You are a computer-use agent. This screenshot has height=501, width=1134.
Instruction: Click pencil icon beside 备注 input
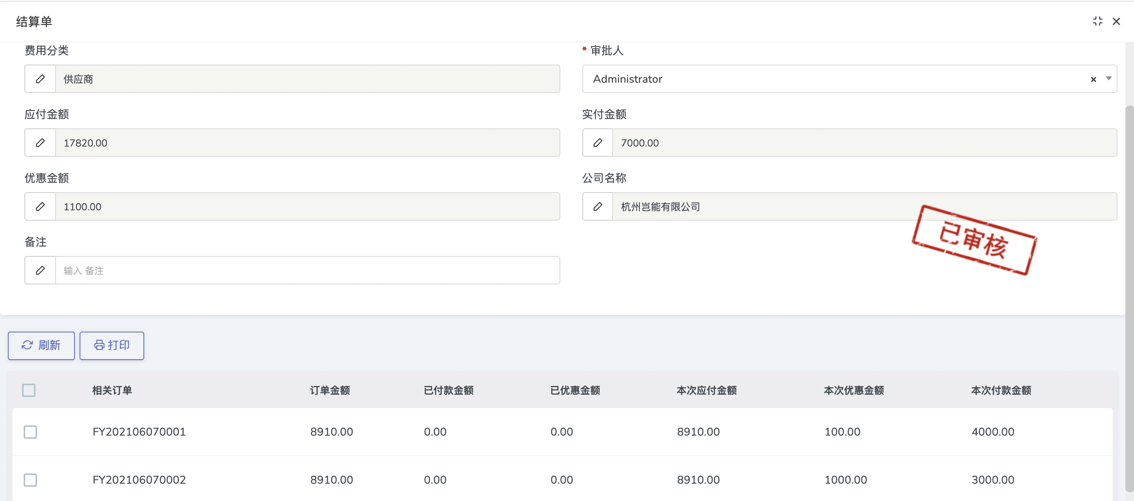coord(40,271)
